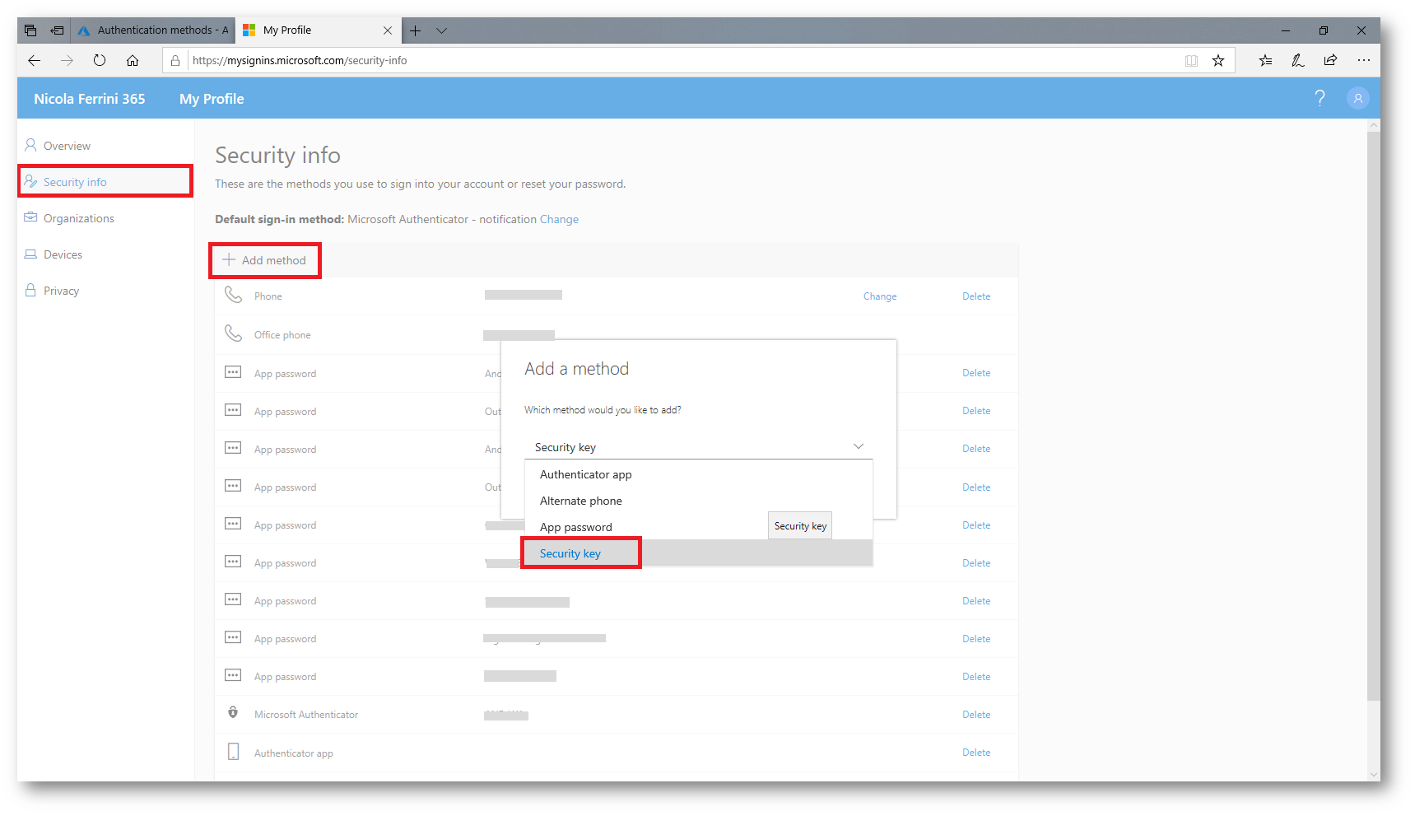Open the help question mark
This screenshot has height=816, width=1415.
click(x=1320, y=98)
